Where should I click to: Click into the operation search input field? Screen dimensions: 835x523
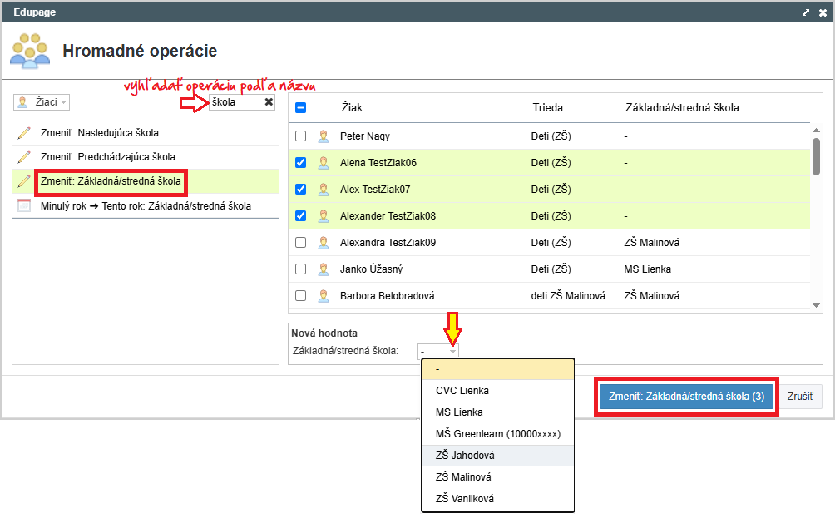click(235, 102)
